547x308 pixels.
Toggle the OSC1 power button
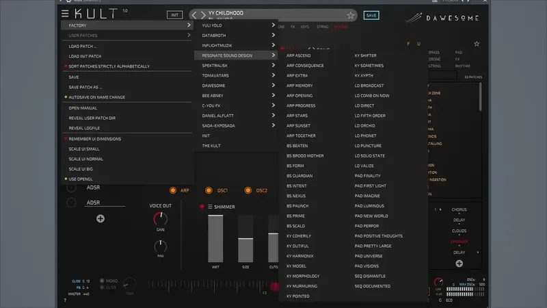[209, 190]
